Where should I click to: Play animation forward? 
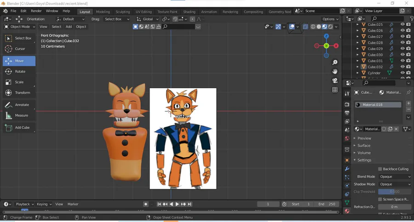pyautogui.click(x=177, y=204)
